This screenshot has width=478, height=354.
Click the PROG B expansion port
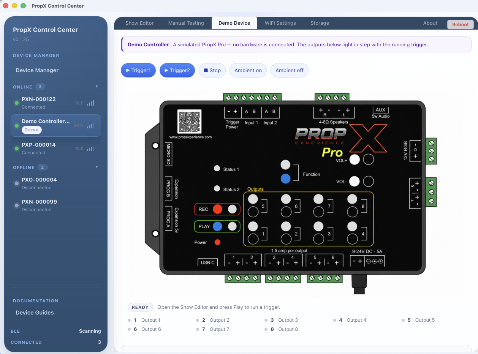point(168,188)
